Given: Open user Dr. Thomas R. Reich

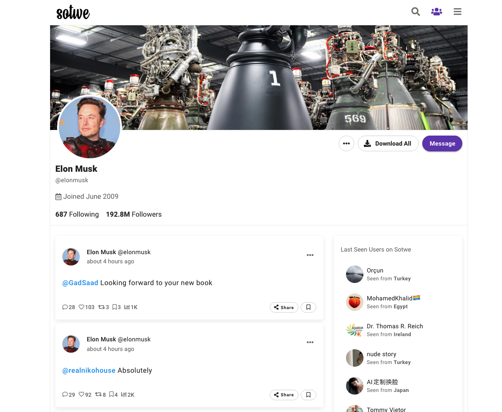Looking at the screenshot, I should [395, 326].
